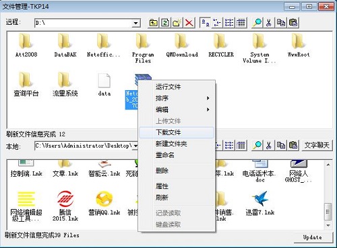337x248 pixels.
Task: Cut the selected remote file
Action: (269, 23)
